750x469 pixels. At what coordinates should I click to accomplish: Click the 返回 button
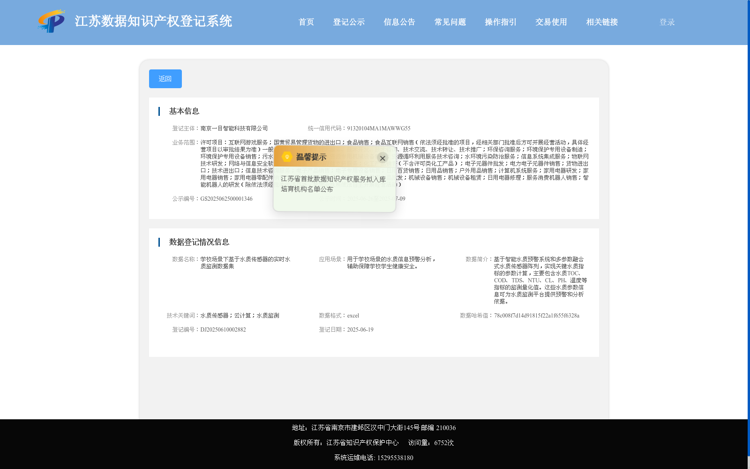[x=165, y=79]
